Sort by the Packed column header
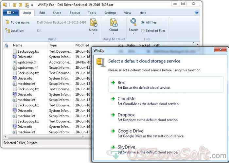This screenshot has width=229, height=163. pos(145,45)
